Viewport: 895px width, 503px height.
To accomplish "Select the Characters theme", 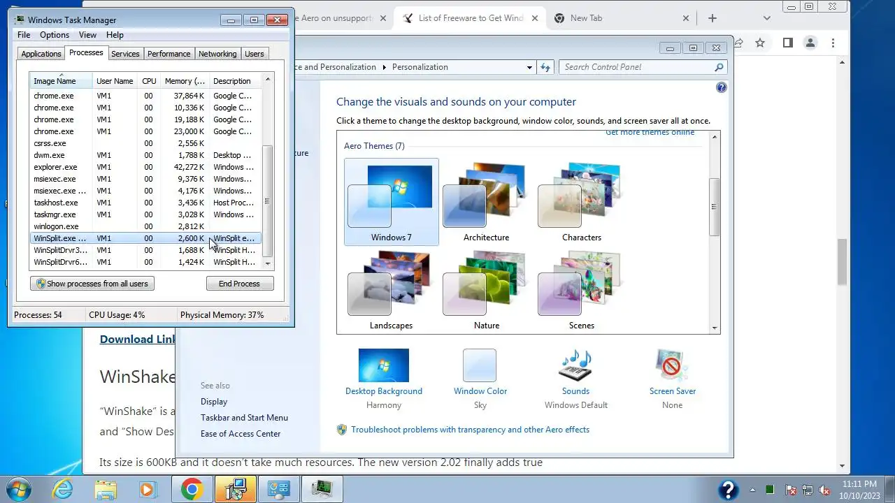I will (582, 202).
